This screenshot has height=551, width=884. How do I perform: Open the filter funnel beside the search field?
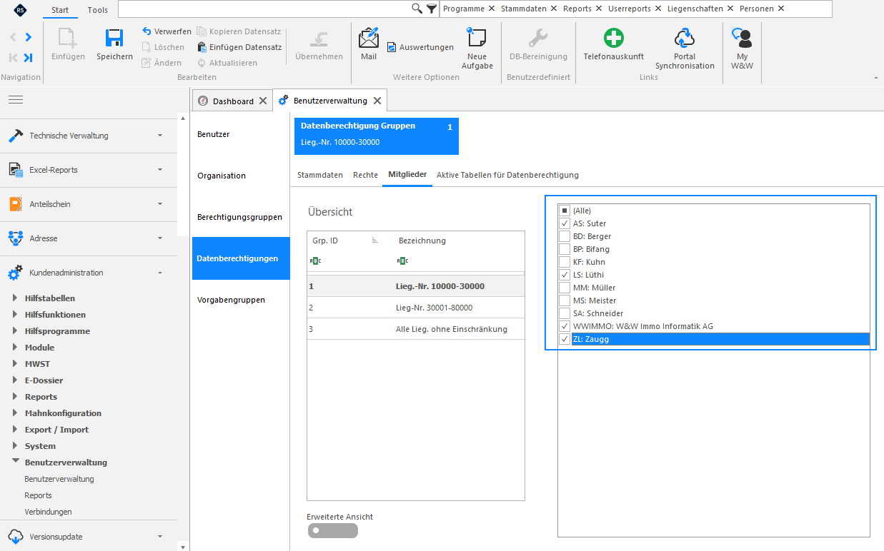pyautogui.click(x=432, y=9)
